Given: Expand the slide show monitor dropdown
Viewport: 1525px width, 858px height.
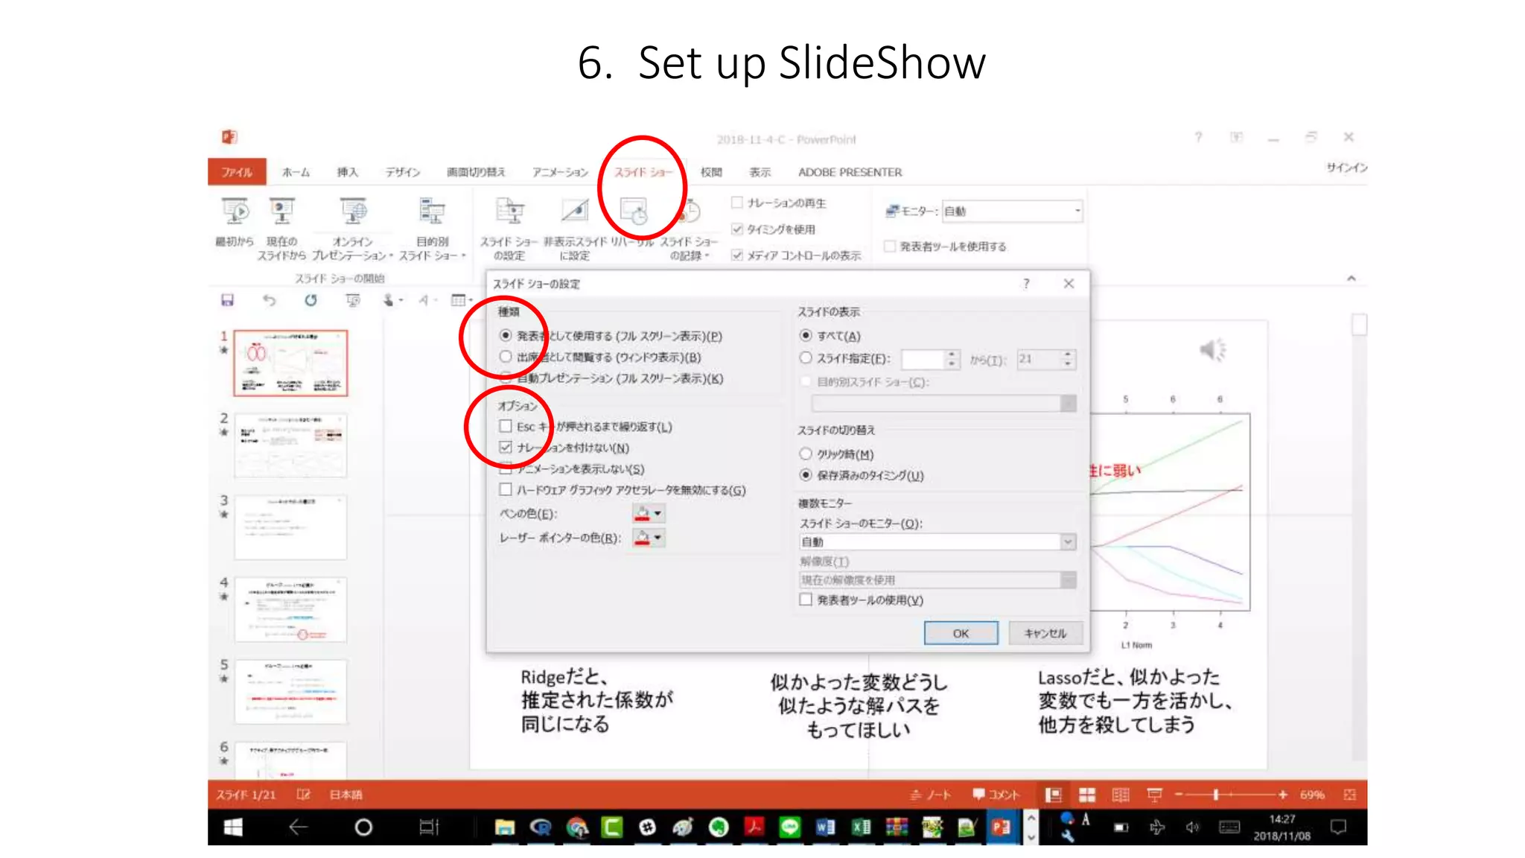Looking at the screenshot, I should [1068, 541].
